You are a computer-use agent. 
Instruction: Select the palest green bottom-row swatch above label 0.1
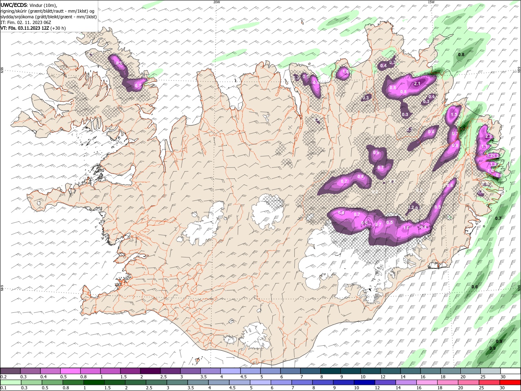[11, 382]
